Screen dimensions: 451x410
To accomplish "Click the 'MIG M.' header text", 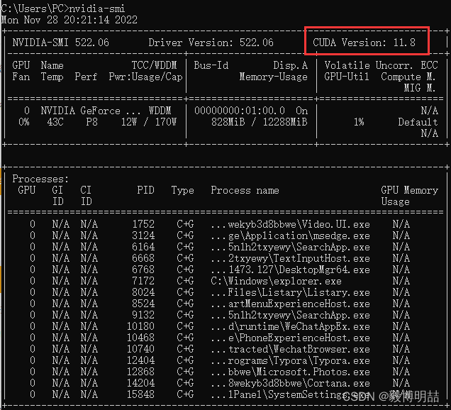I will pyautogui.click(x=420, y=88).
